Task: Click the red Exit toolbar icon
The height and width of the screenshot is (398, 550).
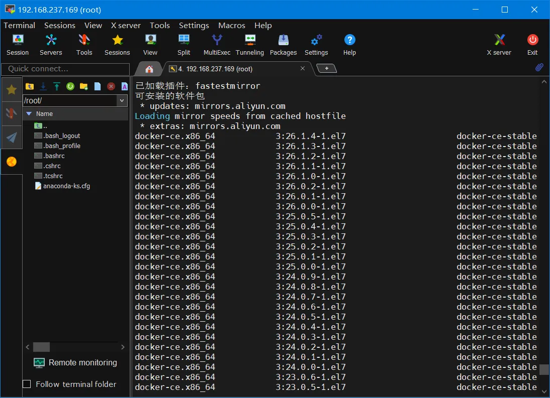Action: click(x=532, y=45)
